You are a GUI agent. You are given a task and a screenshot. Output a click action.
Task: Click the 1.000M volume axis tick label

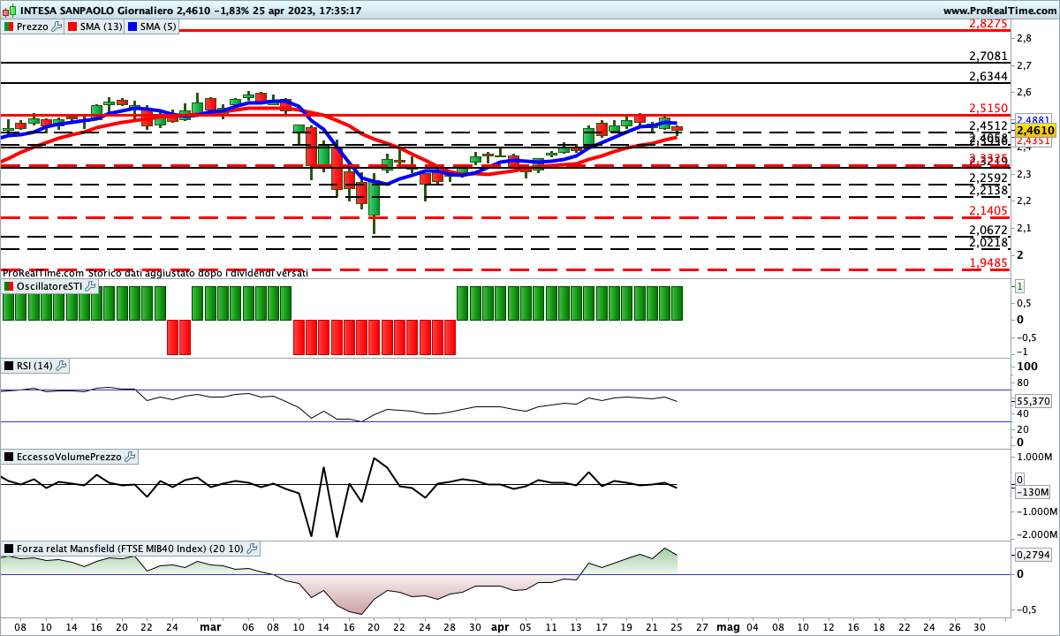[x=1035, y=457]
